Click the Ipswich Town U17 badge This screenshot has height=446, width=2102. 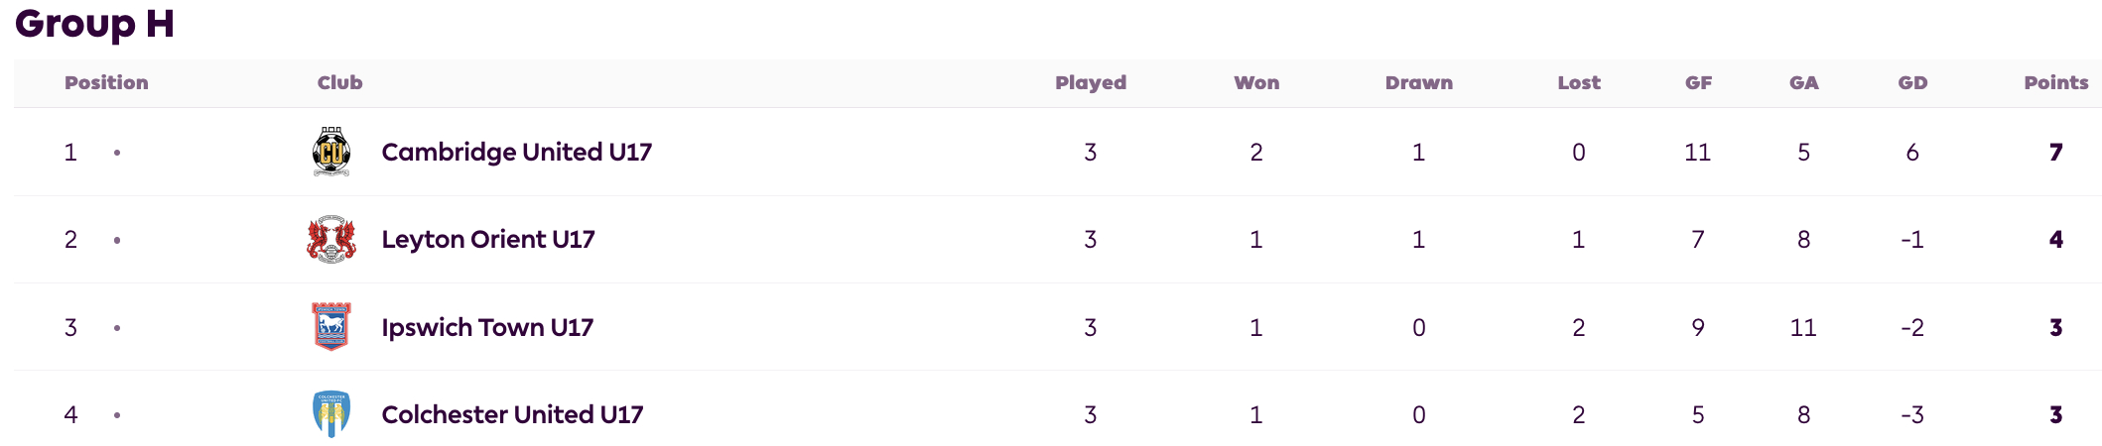pos(330,327)
